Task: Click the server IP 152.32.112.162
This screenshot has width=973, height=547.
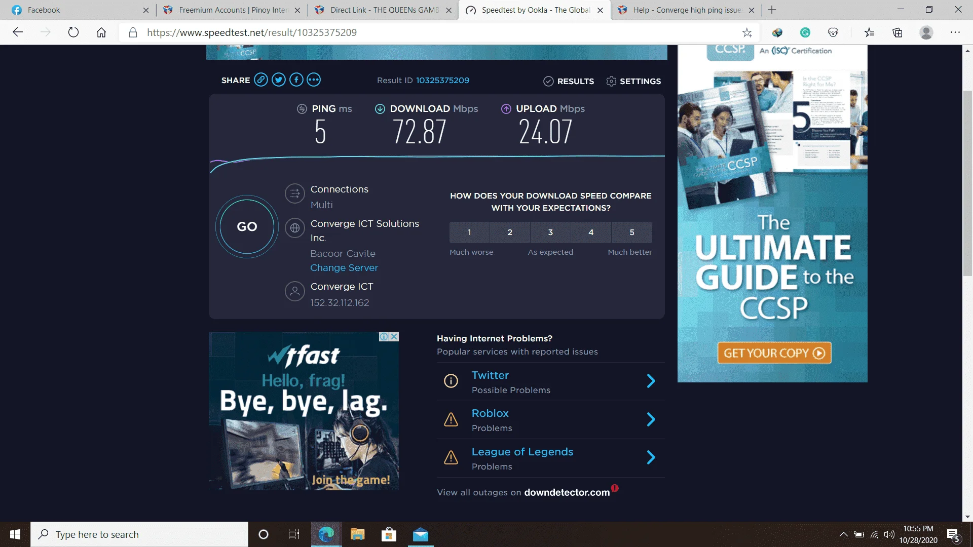Action: coord(340,303)
